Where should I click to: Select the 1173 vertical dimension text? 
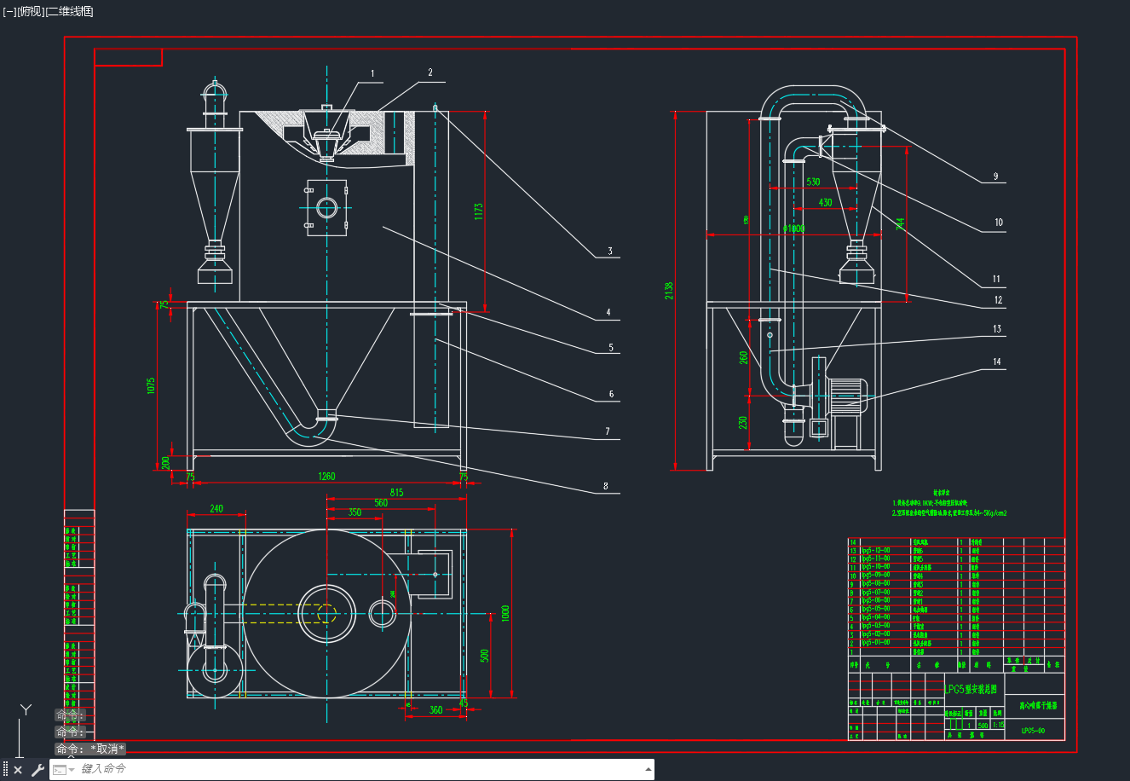pos(479,213)
